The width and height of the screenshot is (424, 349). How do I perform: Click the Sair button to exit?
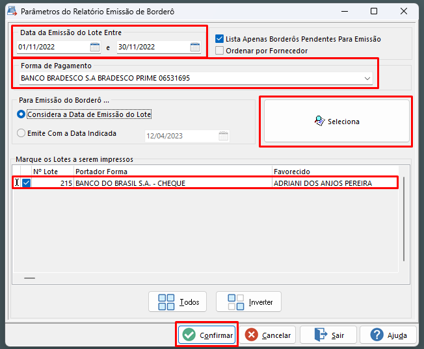pyautogui.click(x=328, y=335)
